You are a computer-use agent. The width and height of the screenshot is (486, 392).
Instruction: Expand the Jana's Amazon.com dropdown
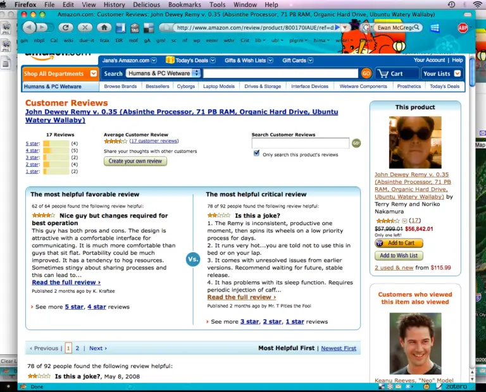[x=154, y=60]
